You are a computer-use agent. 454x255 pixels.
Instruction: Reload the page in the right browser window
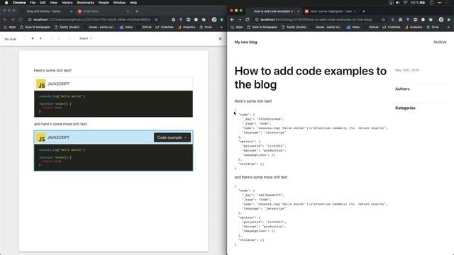(248, 20)
